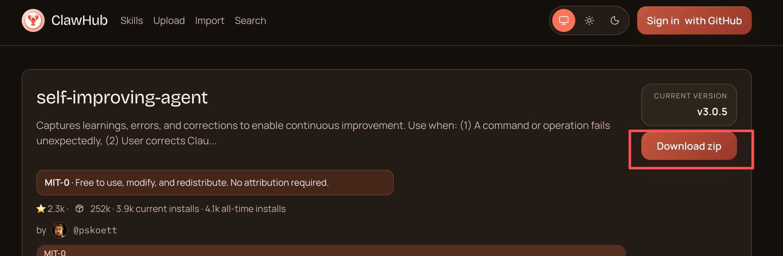783x256 pixels.
Task: Sign in with GitHub
Action: pos(694,21)
